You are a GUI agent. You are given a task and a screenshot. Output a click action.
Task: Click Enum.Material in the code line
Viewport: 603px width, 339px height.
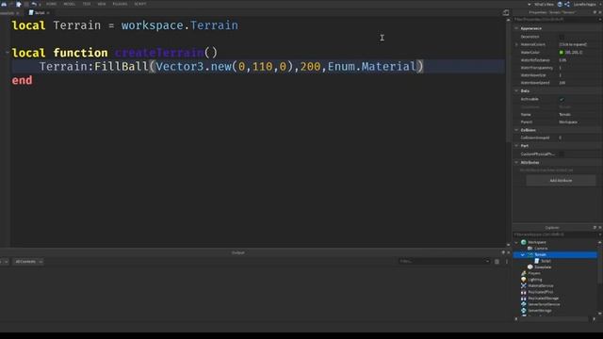tap(372, 67)
